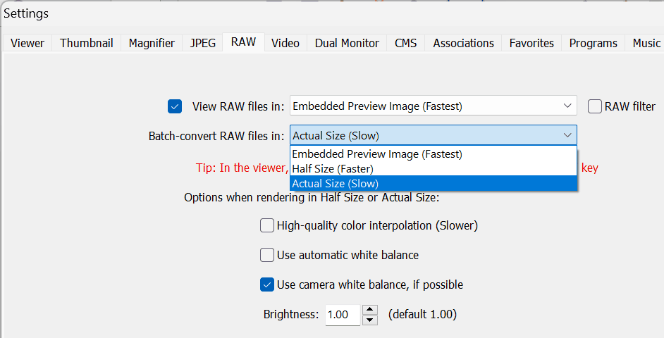
Task: Uncheck Use camera white balance option
Action: click(x=267, y=284)
